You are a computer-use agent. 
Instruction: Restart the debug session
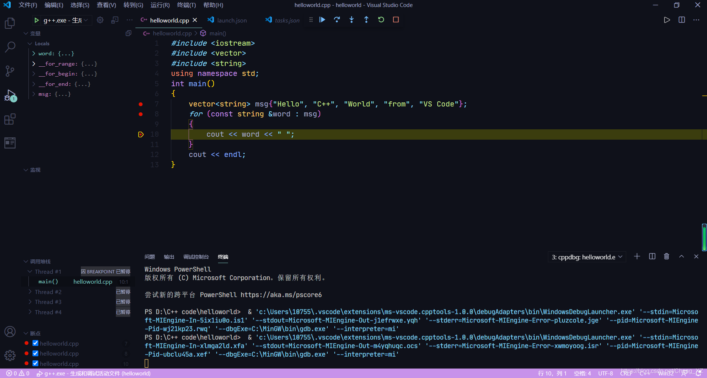click(x=381, y=20)
